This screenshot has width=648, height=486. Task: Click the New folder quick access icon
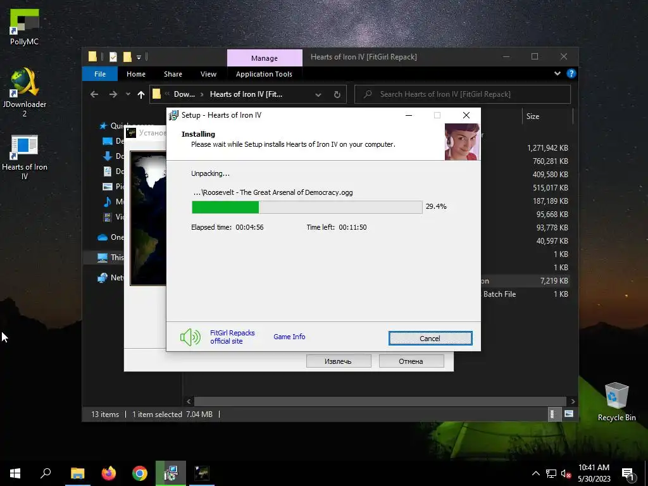(x=127, y=57)
